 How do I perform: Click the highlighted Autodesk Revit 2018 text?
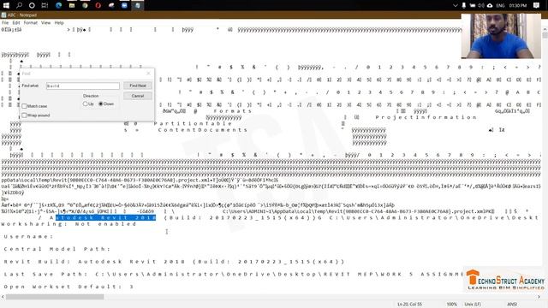pyautogui.click(x=105, y=217)
